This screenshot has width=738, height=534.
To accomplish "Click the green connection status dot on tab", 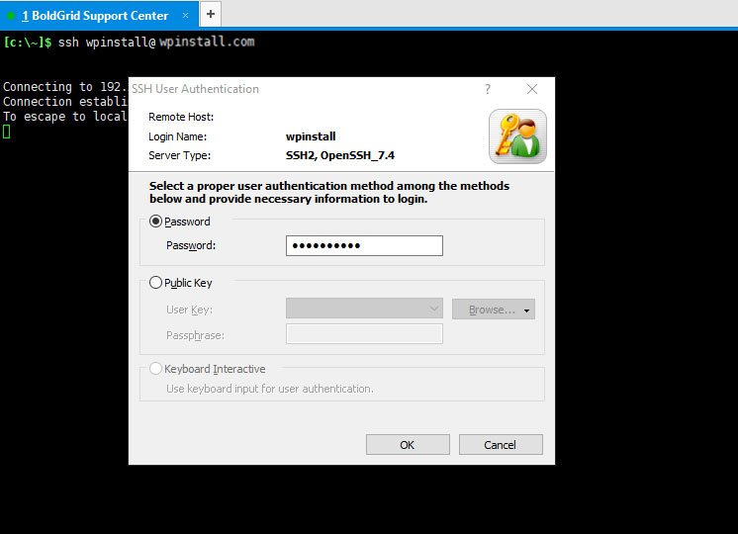I will tap(11, 16).
